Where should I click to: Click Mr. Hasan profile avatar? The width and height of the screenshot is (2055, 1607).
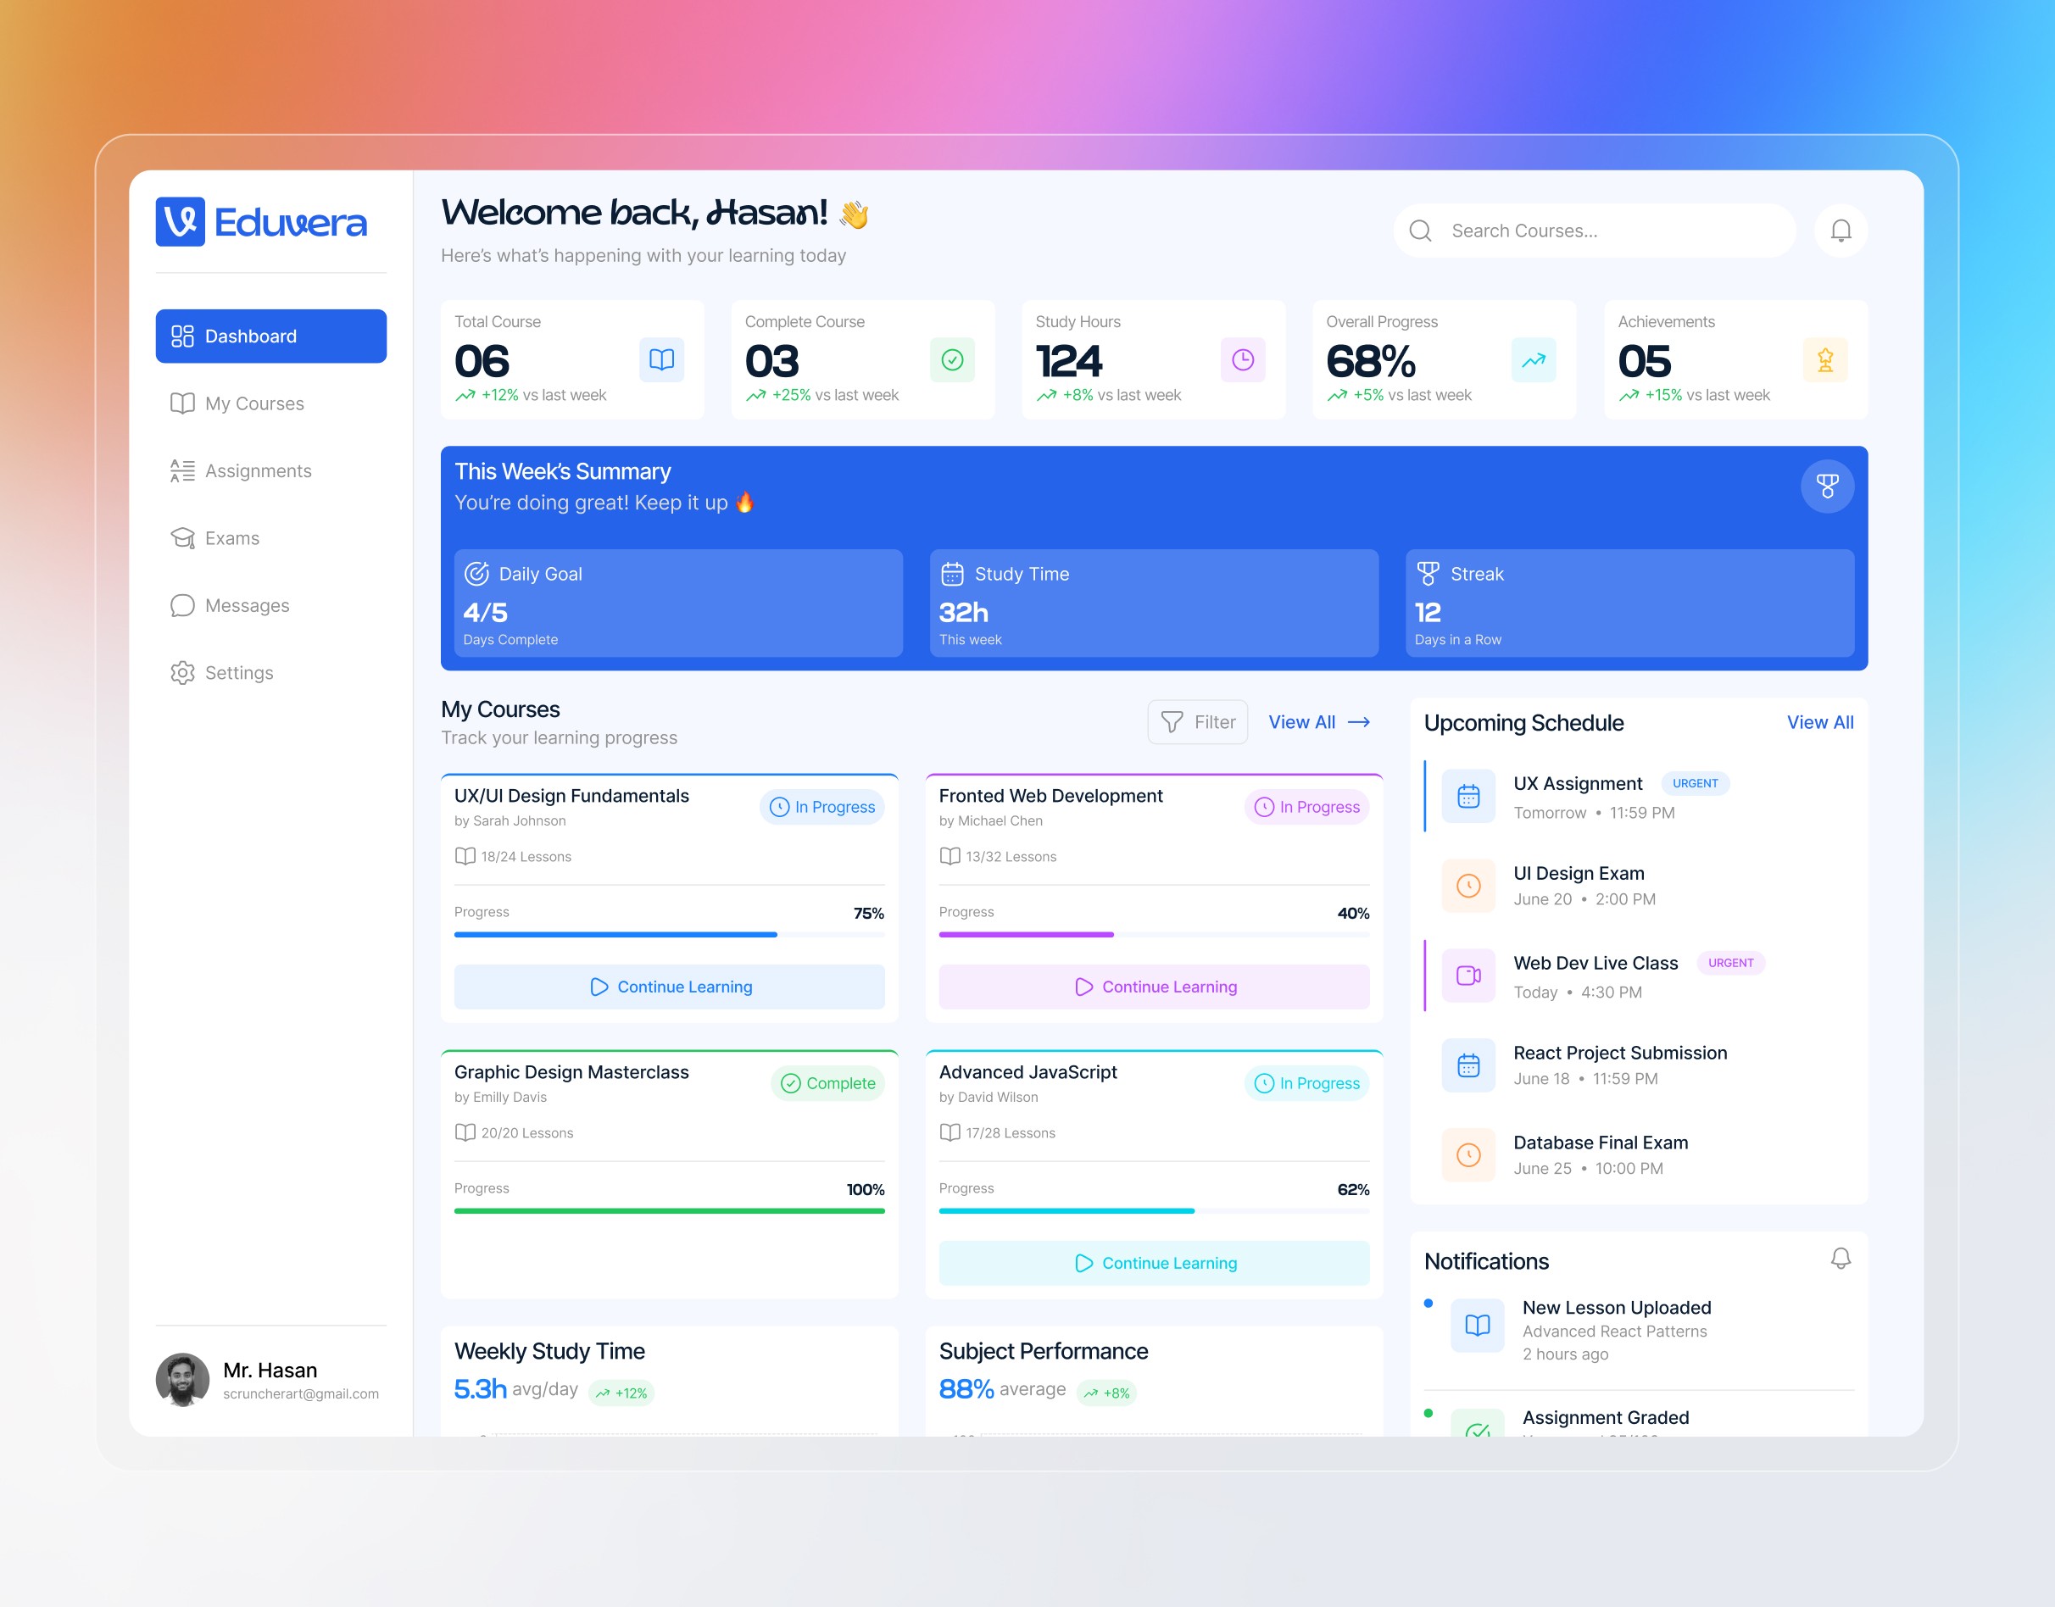click(181, 1379)
